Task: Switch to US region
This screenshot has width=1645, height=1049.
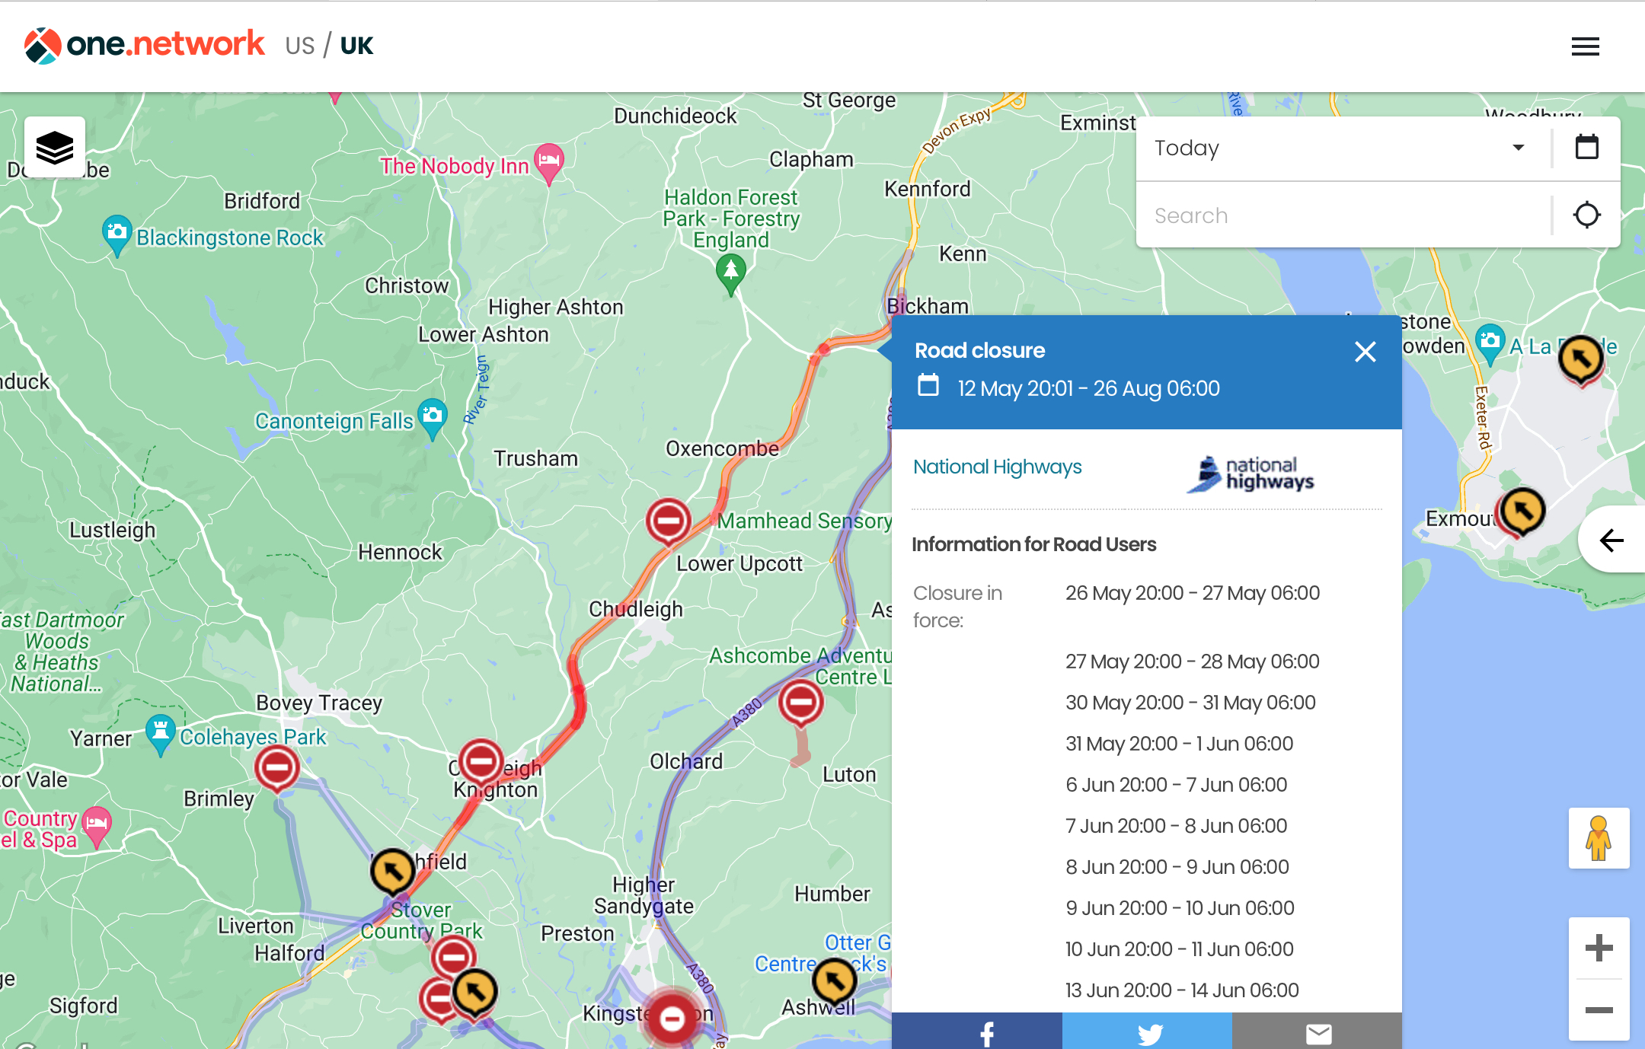Action: coord(299,46)
